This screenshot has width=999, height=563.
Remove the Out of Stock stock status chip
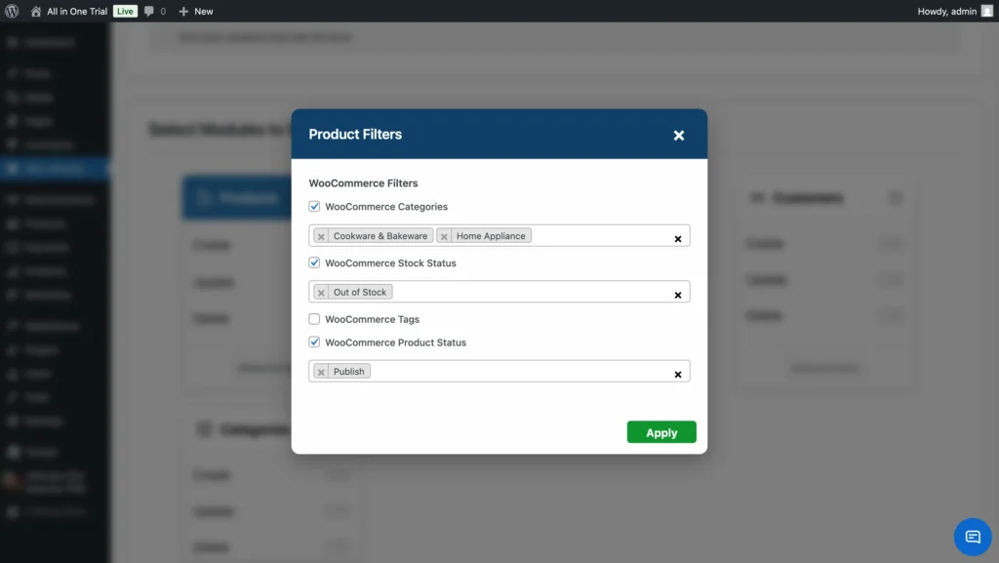tap(322, 292)
